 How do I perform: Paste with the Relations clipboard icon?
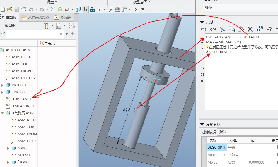click(x=241, y=29)
